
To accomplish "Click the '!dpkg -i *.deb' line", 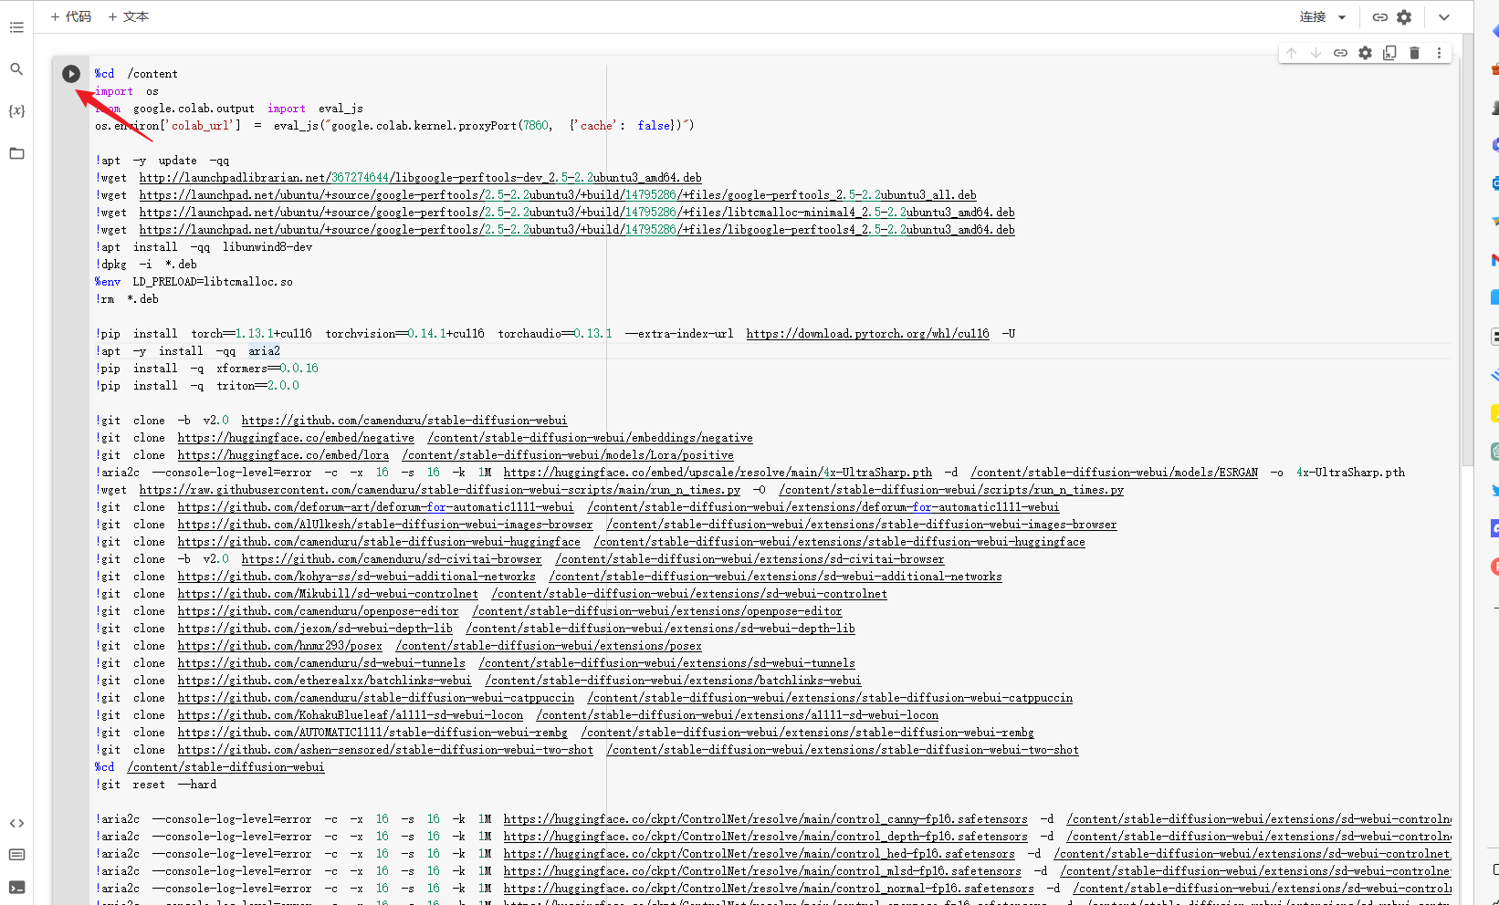I will (x=146, y=265).
